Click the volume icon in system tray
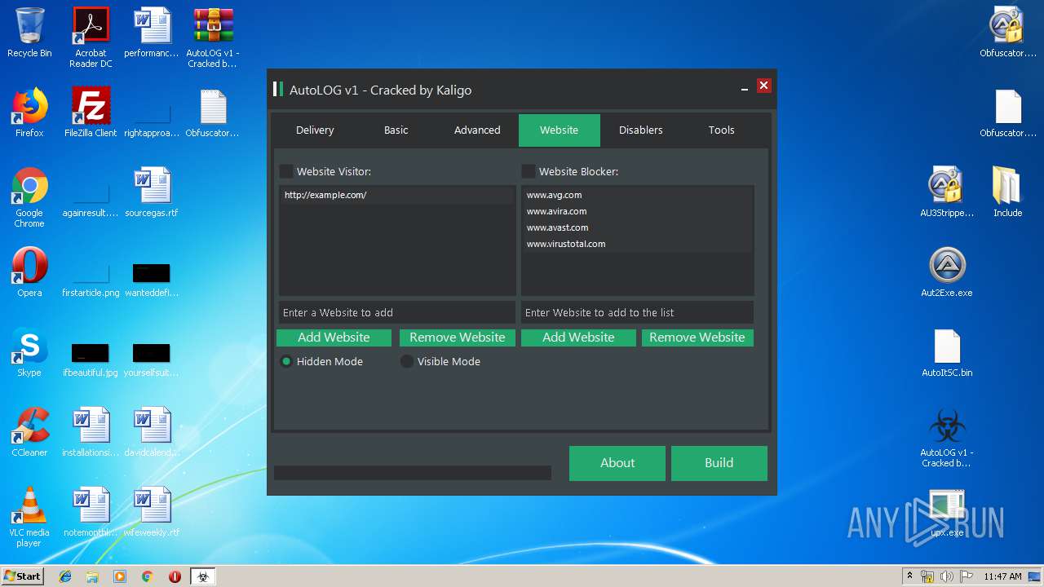 tap(947, 576)
